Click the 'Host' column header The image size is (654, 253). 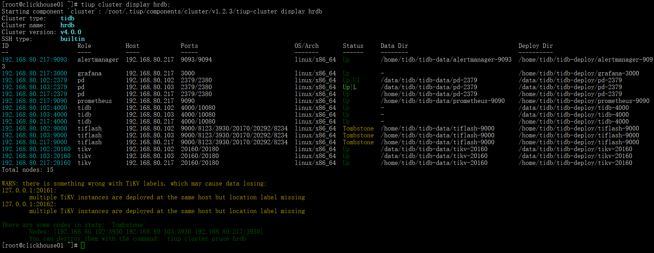point(133,46)
